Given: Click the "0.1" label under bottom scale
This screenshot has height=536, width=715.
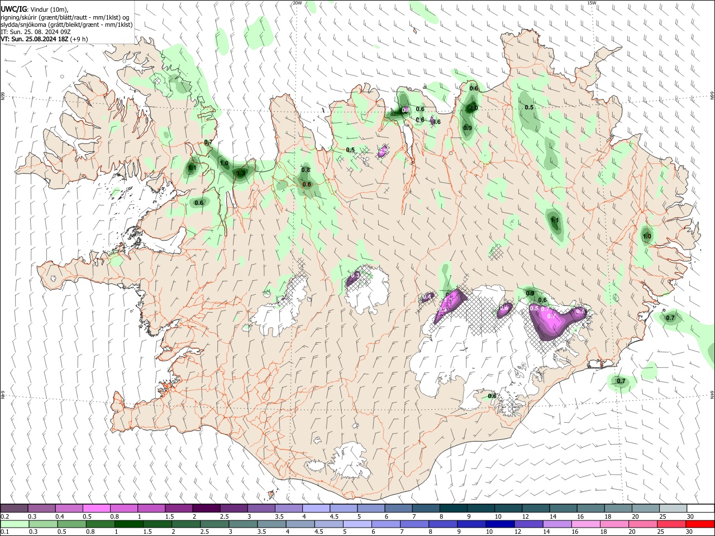Looking at the screenshot, I should (5, 532).
